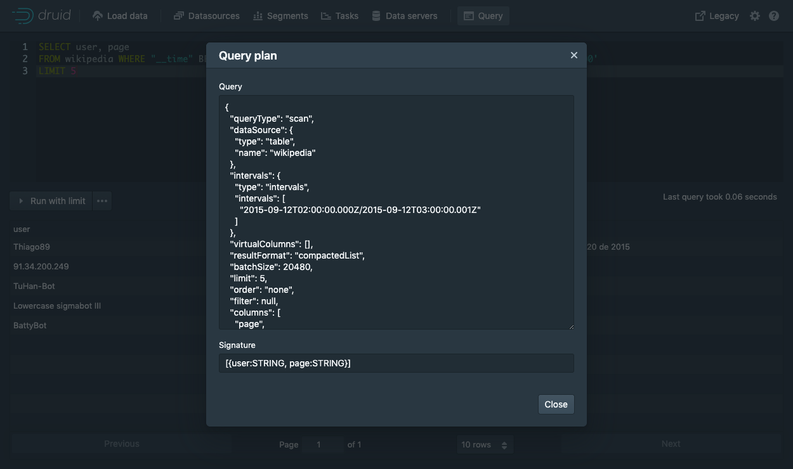Select the TuHan-Bot cell
The width and height of the screenshot is (793, 469).
(x=34, y=286)
